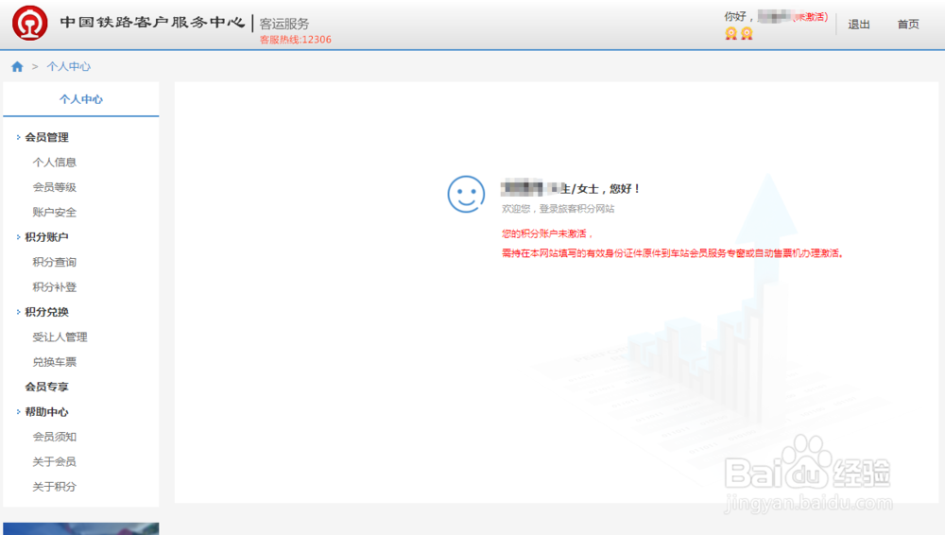
Task: Click 退出 to log out
Action: coord(859,25)
